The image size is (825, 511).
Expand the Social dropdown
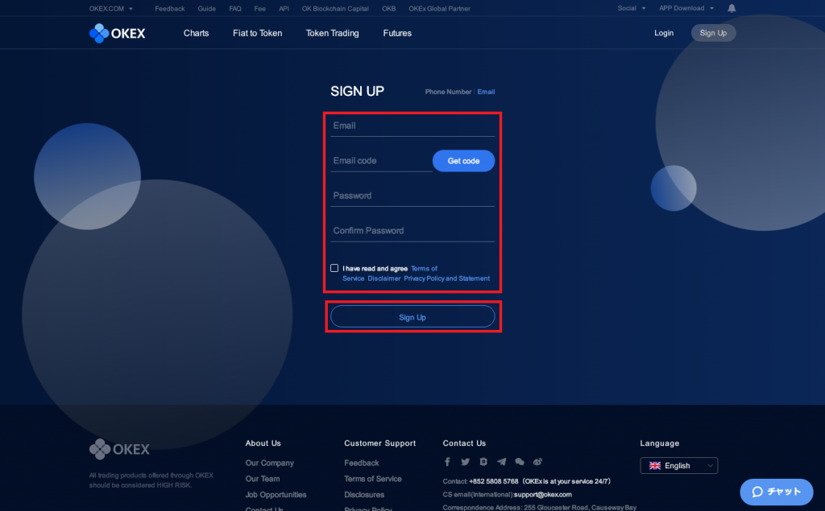[x=632, y=8]
